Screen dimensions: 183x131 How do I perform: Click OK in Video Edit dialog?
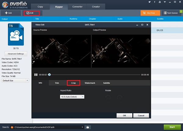[x=124, y=115]
